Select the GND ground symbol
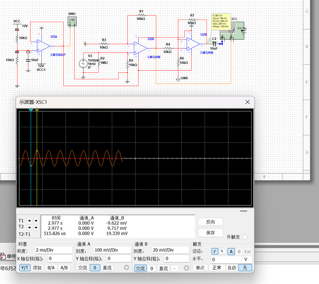Viewport: 319px width, 284px height. coord(178,80)
